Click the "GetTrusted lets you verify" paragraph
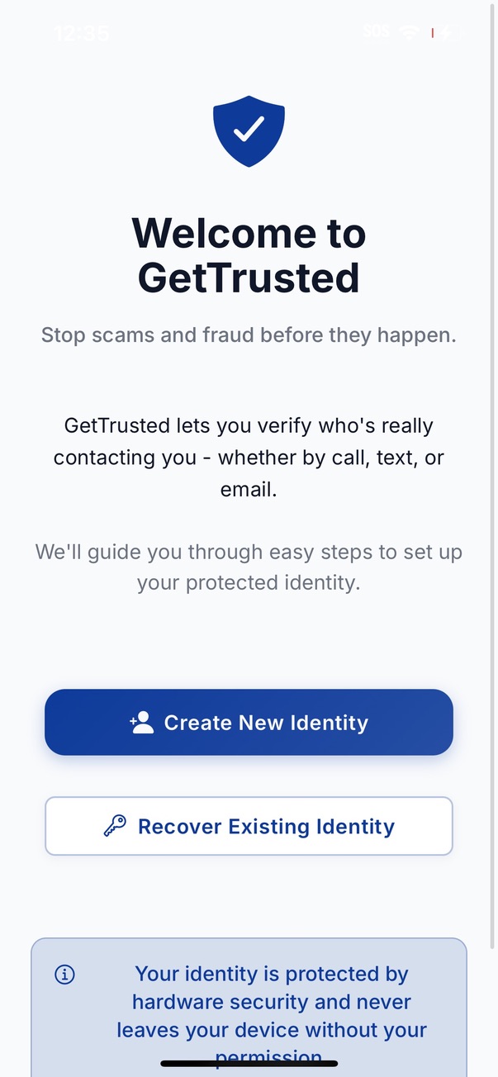The width and height of the screenshot is (498, 1077). coord(249,426)
